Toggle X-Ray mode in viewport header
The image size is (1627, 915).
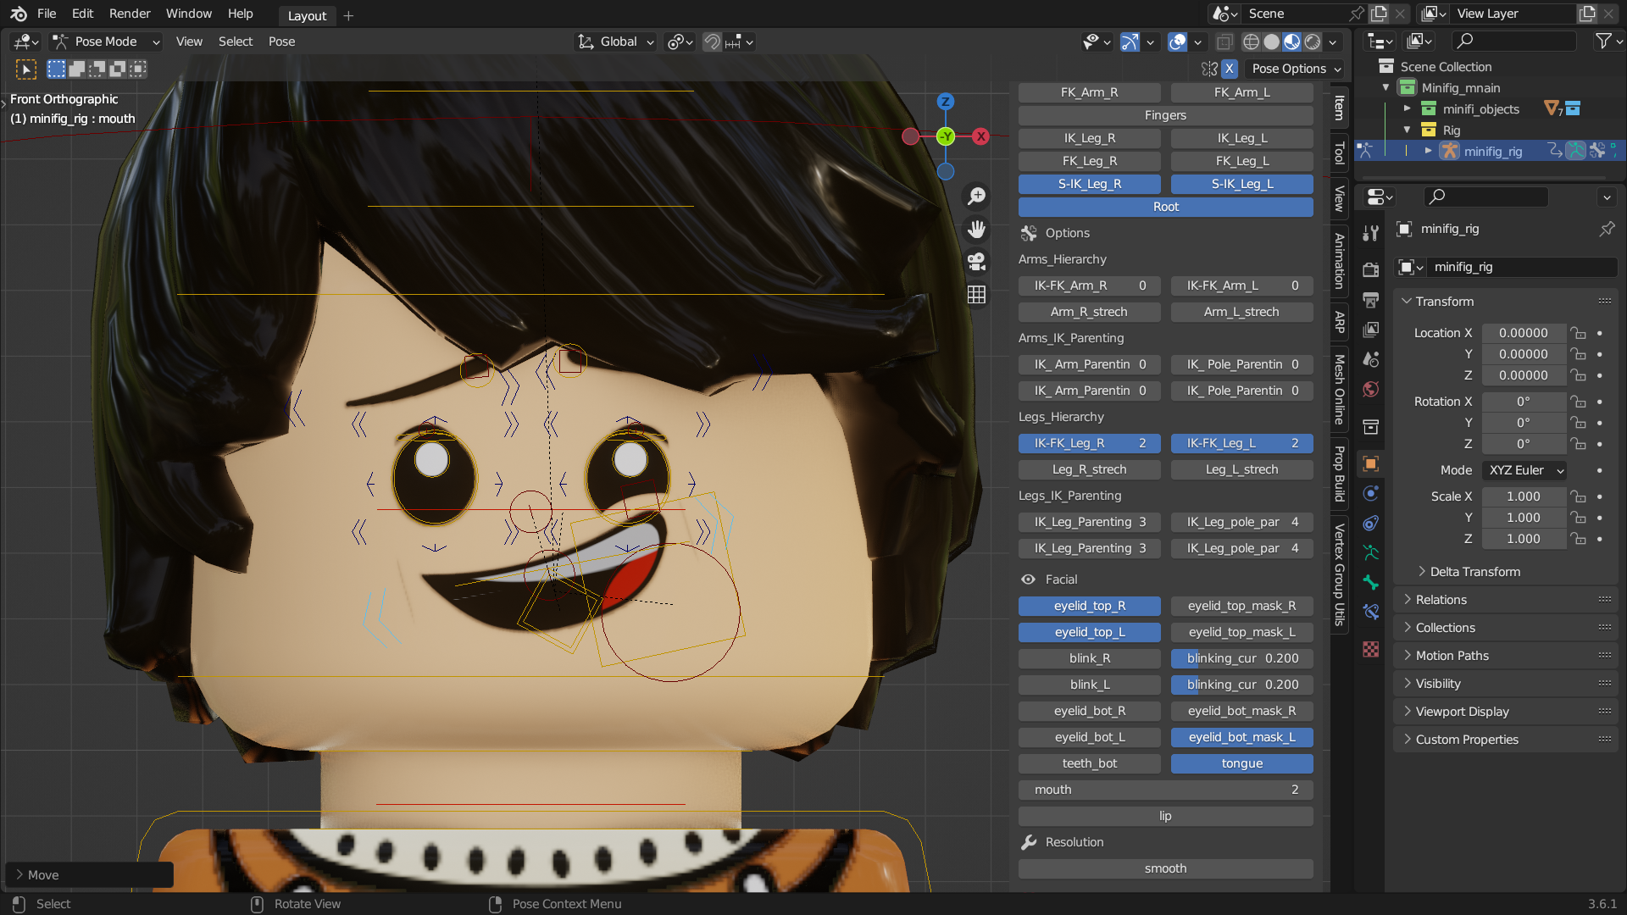point(1225,42)
